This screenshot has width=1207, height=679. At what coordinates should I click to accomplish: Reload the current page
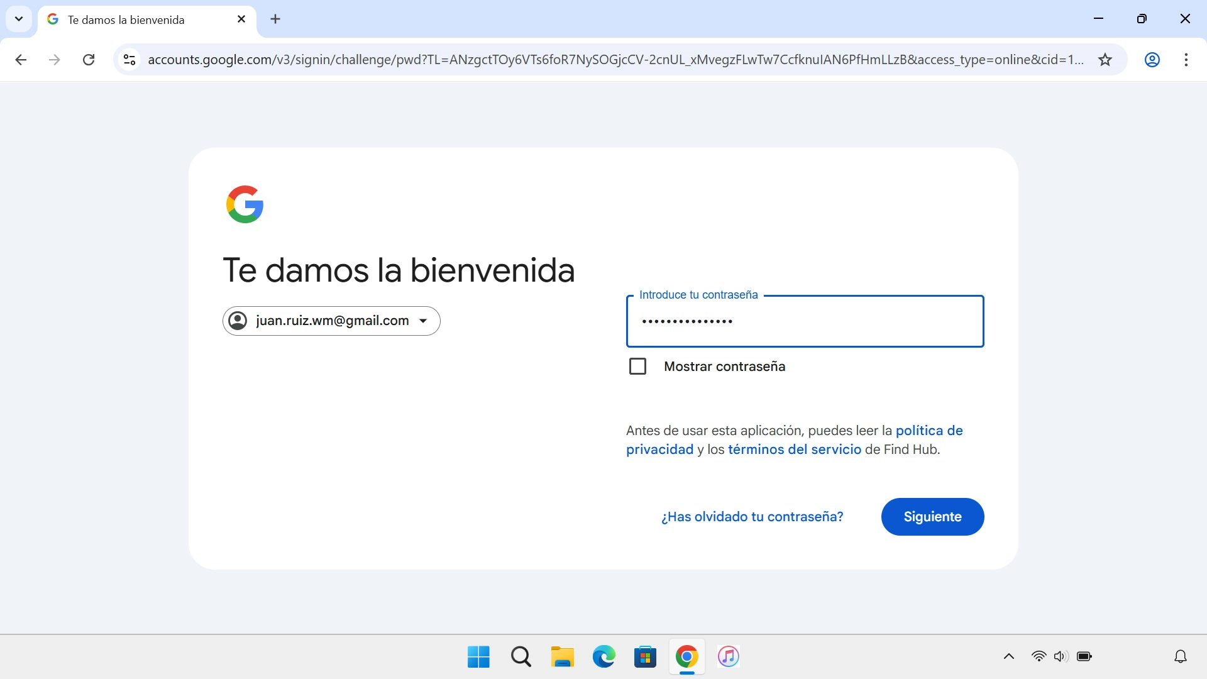(x=89, y=60)
